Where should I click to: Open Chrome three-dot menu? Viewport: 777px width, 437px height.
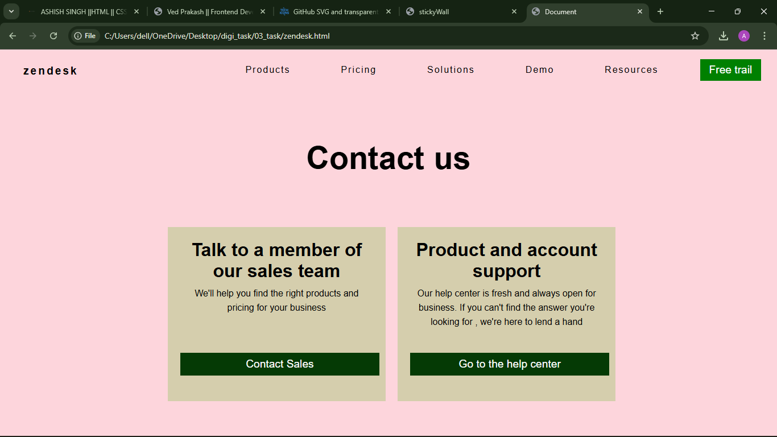click(764, 36)
